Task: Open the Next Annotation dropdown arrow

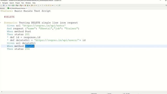Action: click(x=40, y=5)
